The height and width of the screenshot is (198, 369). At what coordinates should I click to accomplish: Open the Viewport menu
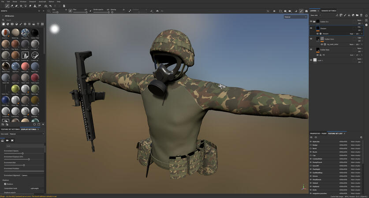(32, 1)
